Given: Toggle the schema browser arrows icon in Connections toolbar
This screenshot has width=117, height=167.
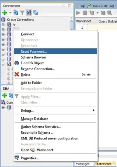Looking at the screenshot, I should [29, 13].
